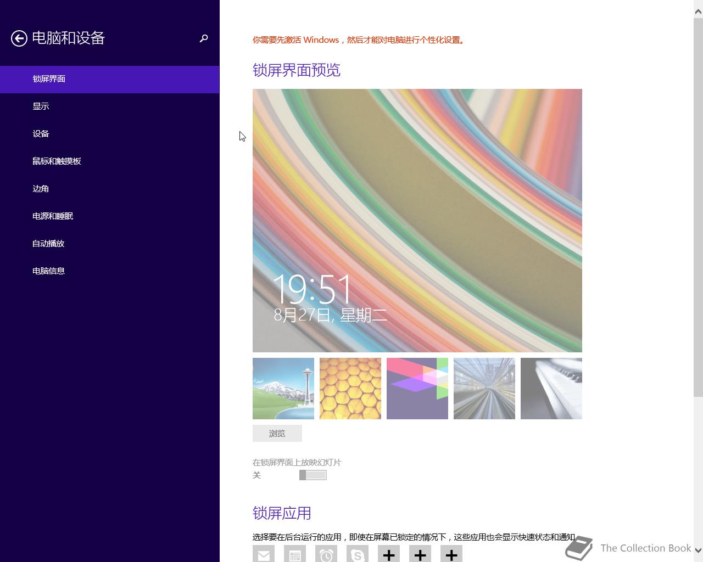Open the Skype lock screen app slot
Screen dimensions: 703x562
[x=358, y=554]
